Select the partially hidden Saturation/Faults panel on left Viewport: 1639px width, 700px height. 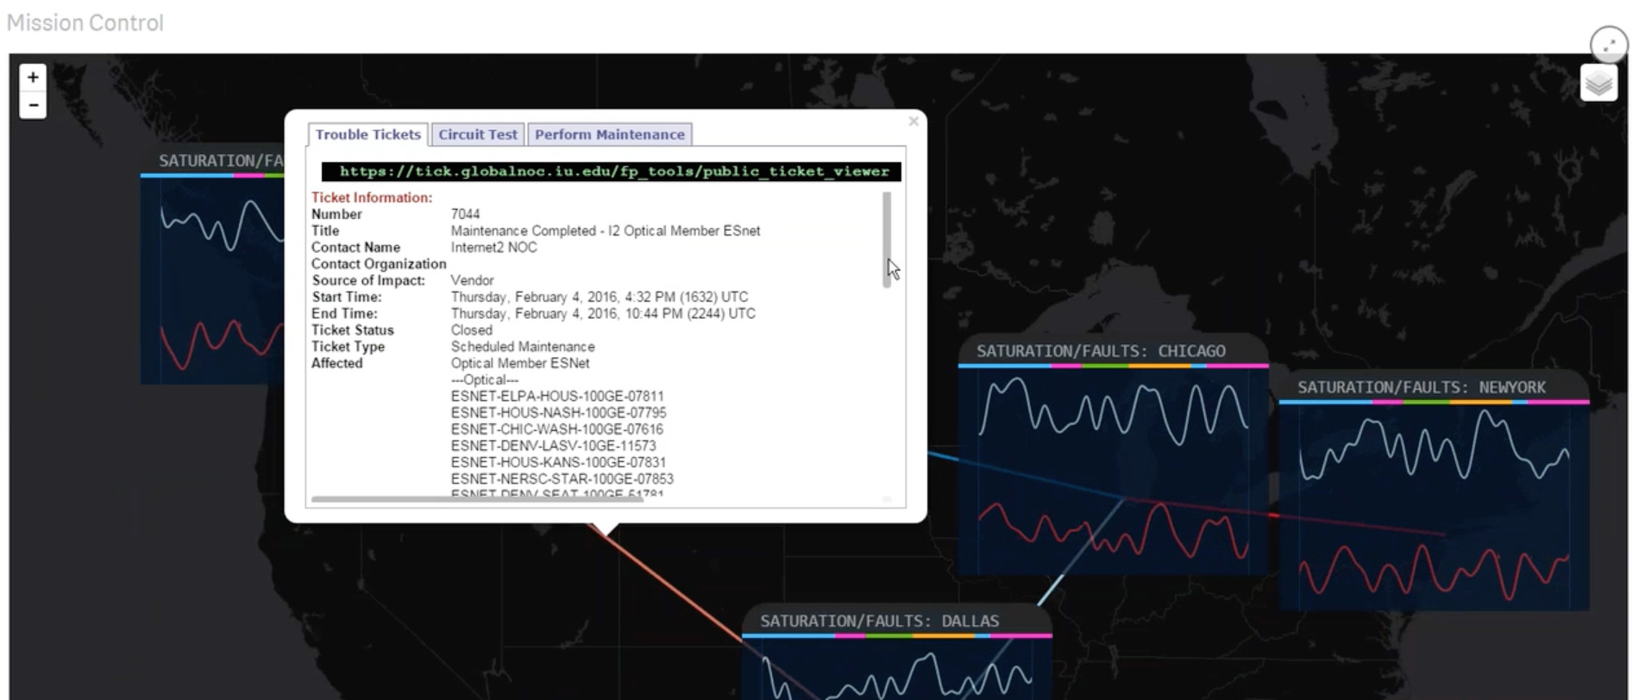(x=212, y=266)
